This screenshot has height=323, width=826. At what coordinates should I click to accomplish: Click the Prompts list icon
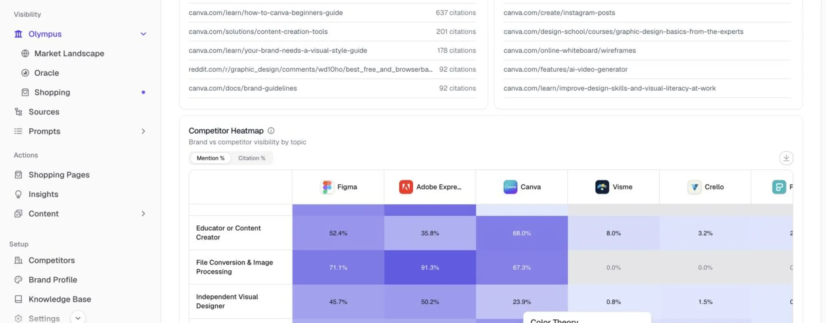coord(18,131)
